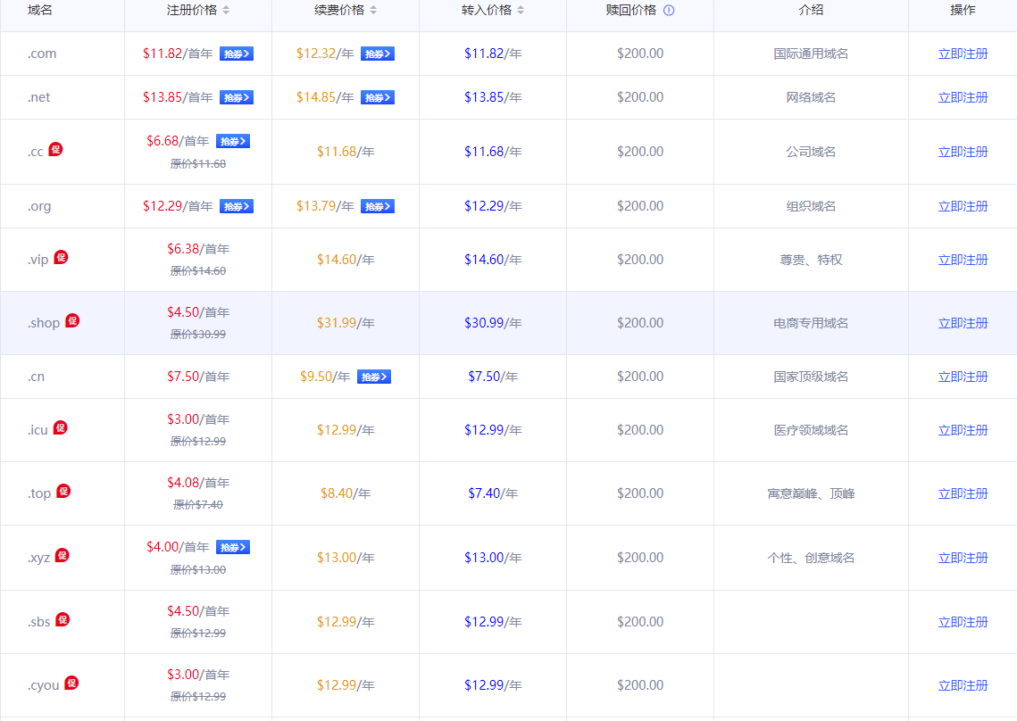This screenshot has height=721, width=1017.
Task: Sort by 转入价格 column arrows
Action: point(521,11)
